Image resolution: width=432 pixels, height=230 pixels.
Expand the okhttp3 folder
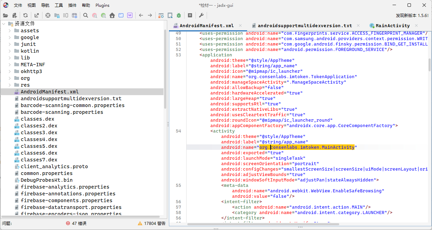[10, 71]
